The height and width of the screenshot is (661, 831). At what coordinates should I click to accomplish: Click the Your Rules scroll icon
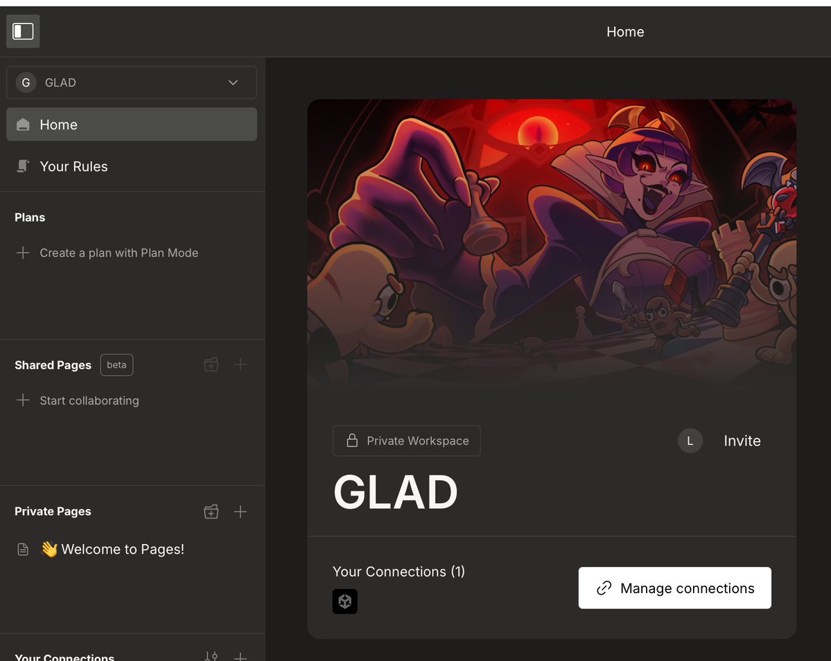pos(23,166)
